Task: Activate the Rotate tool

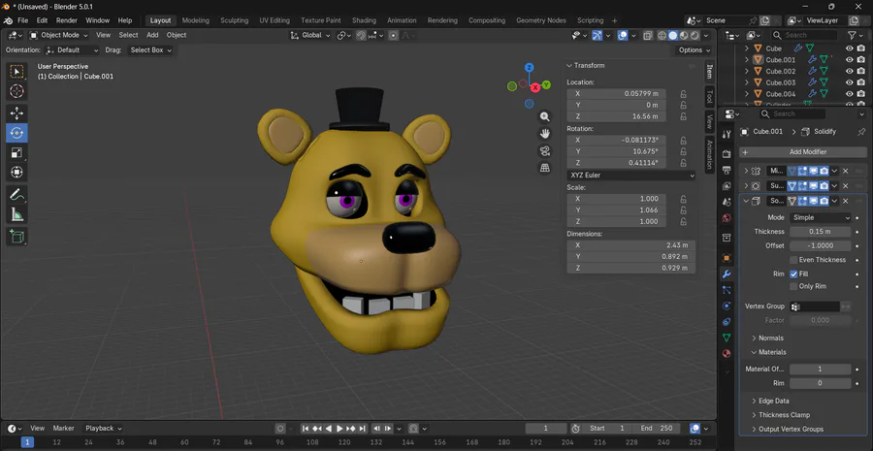Action: [16, 133]
